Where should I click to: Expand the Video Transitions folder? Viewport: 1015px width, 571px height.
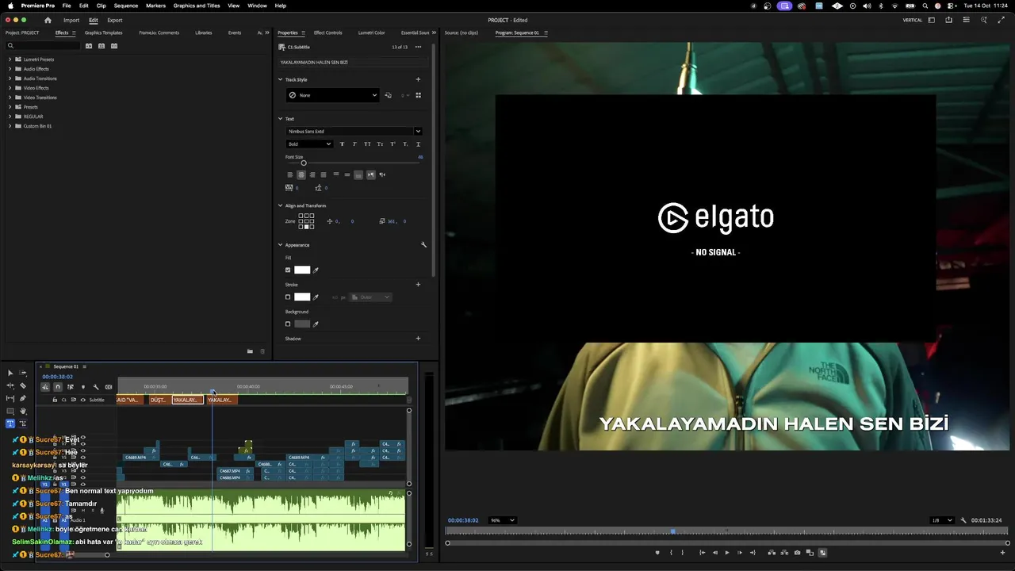coord(10,98)
